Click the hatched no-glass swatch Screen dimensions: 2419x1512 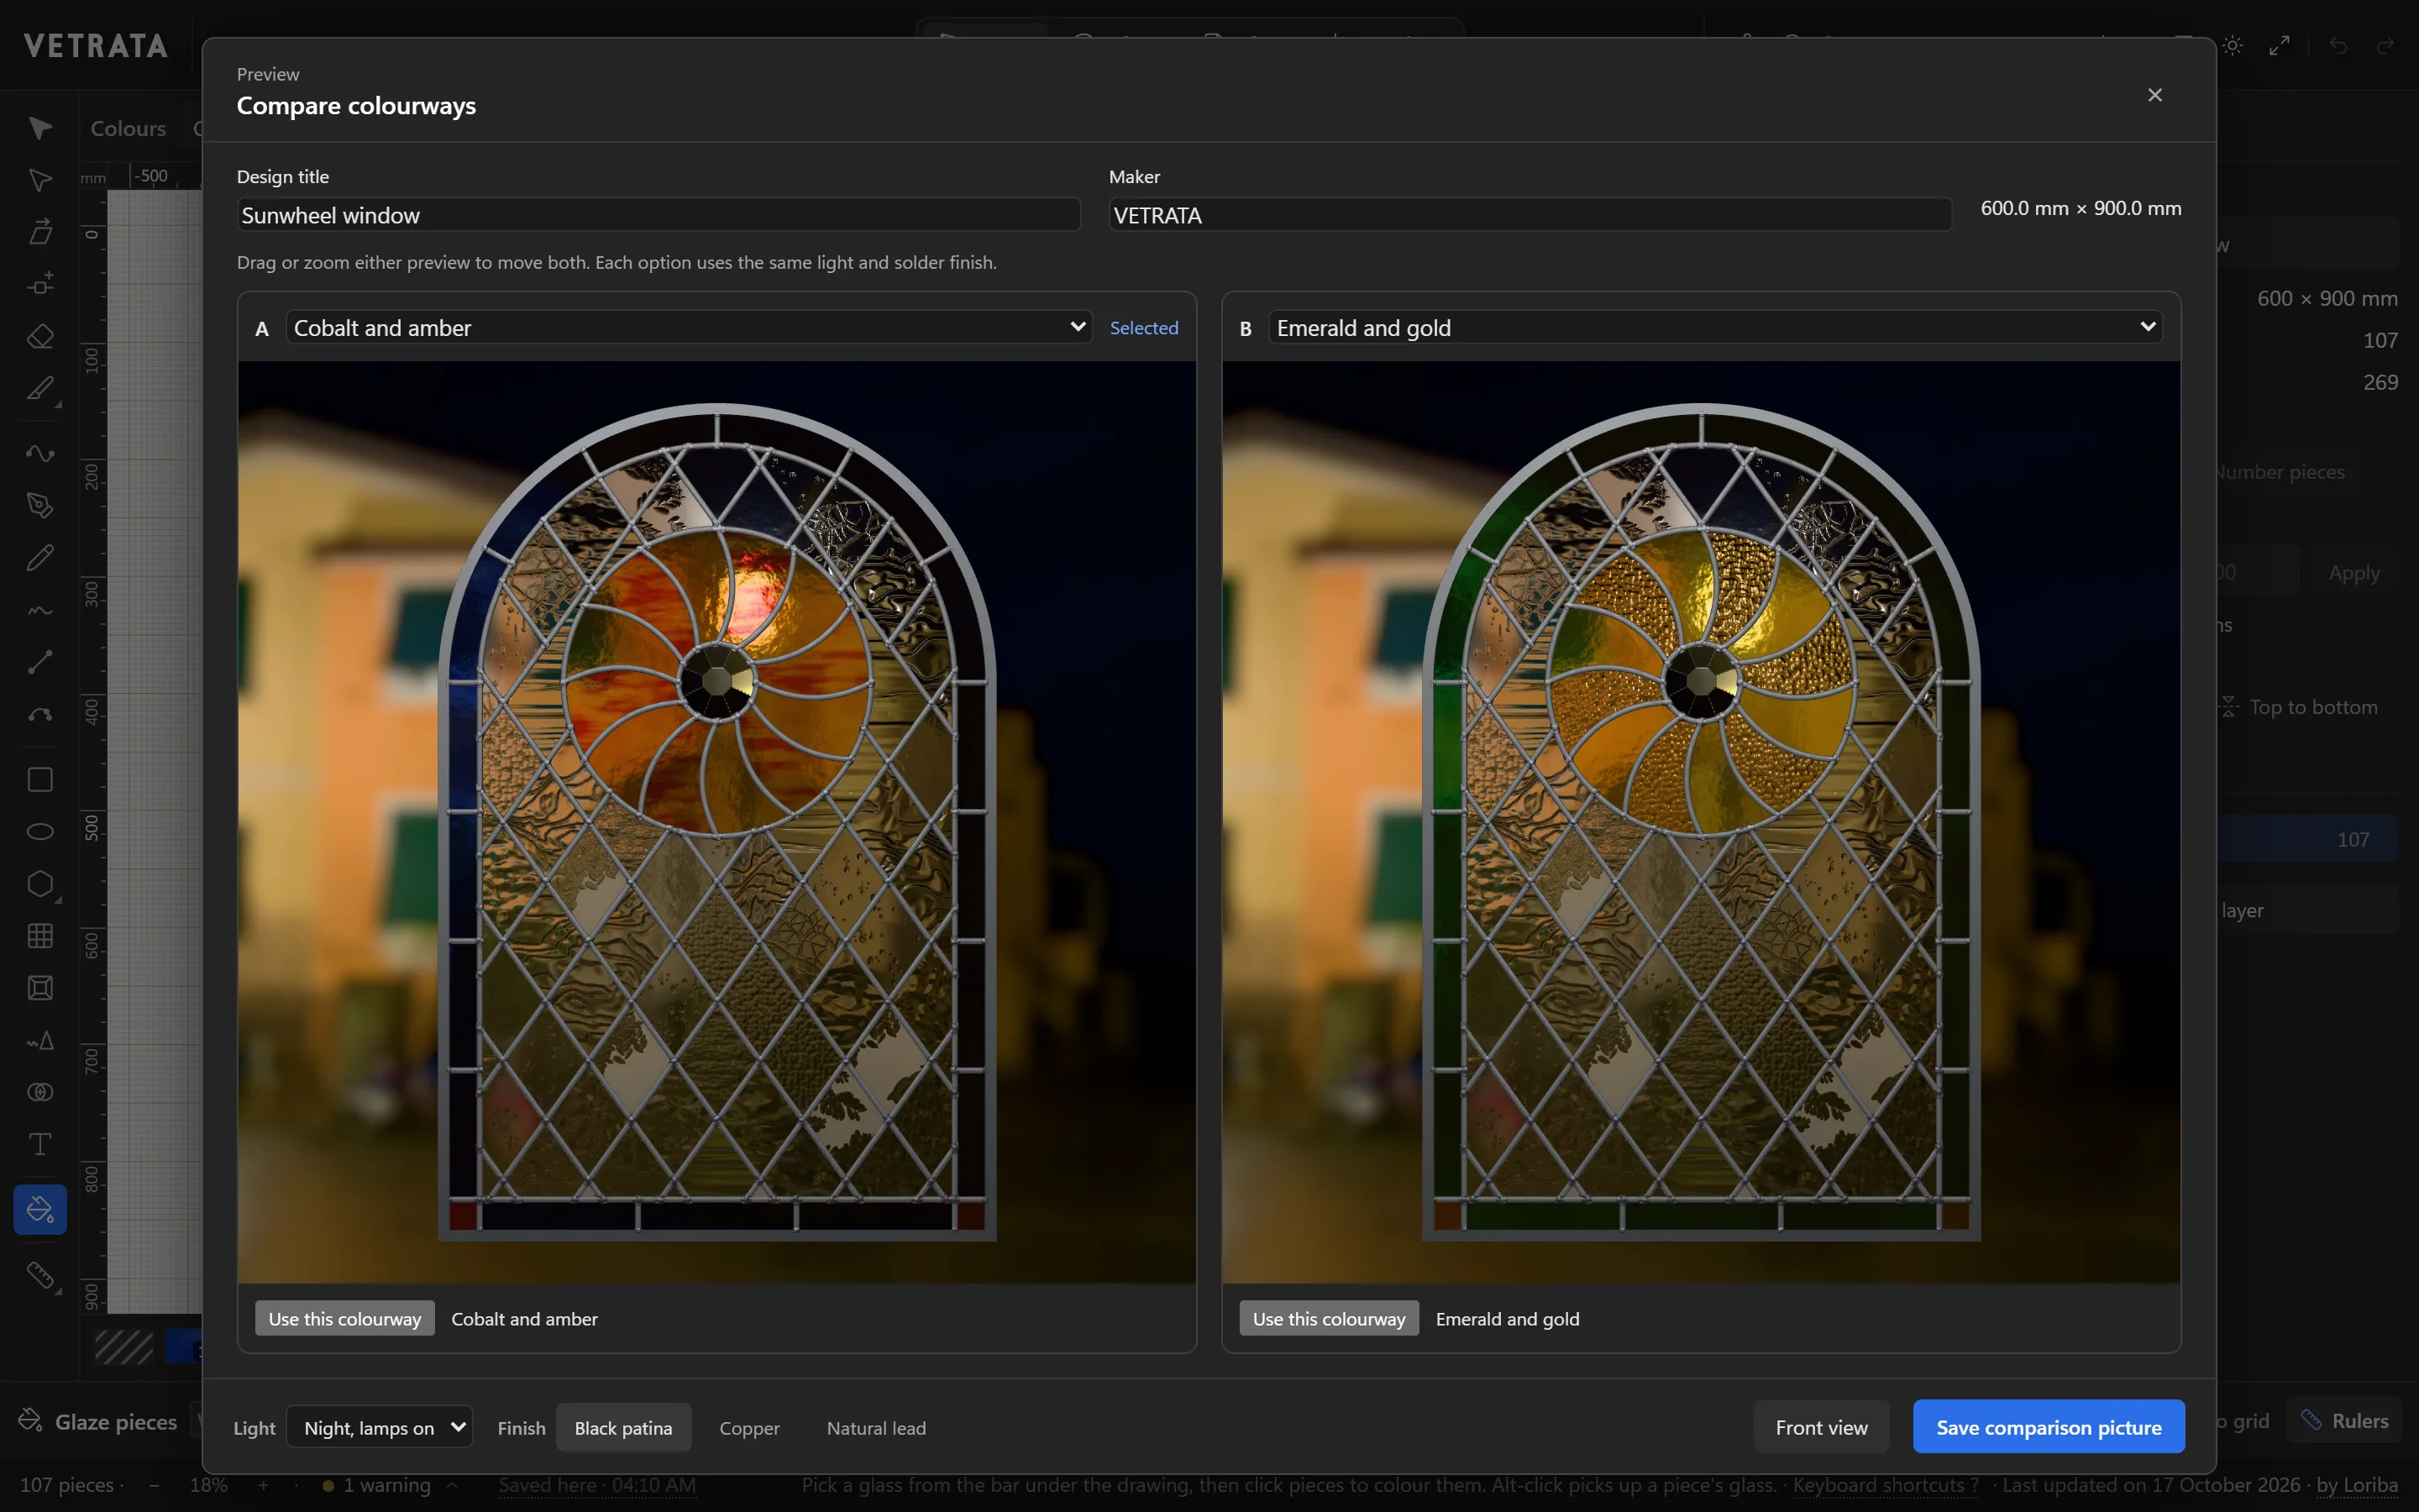click(124, 1347)
